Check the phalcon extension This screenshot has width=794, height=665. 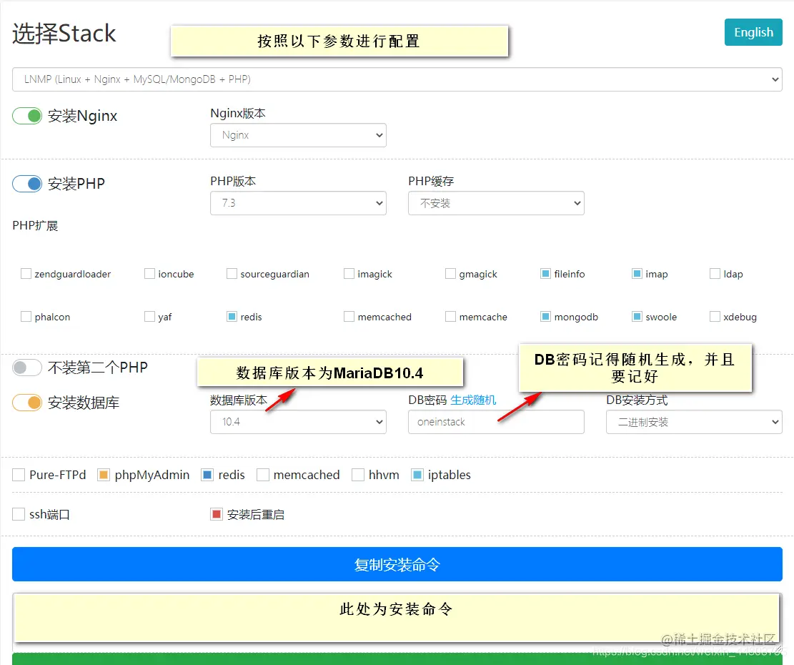(26, 317)
